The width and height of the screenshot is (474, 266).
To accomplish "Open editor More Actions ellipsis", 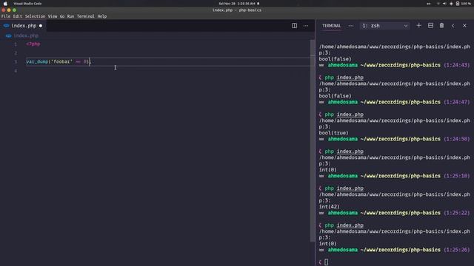I will pyautogui.click(x=306, y=26).
